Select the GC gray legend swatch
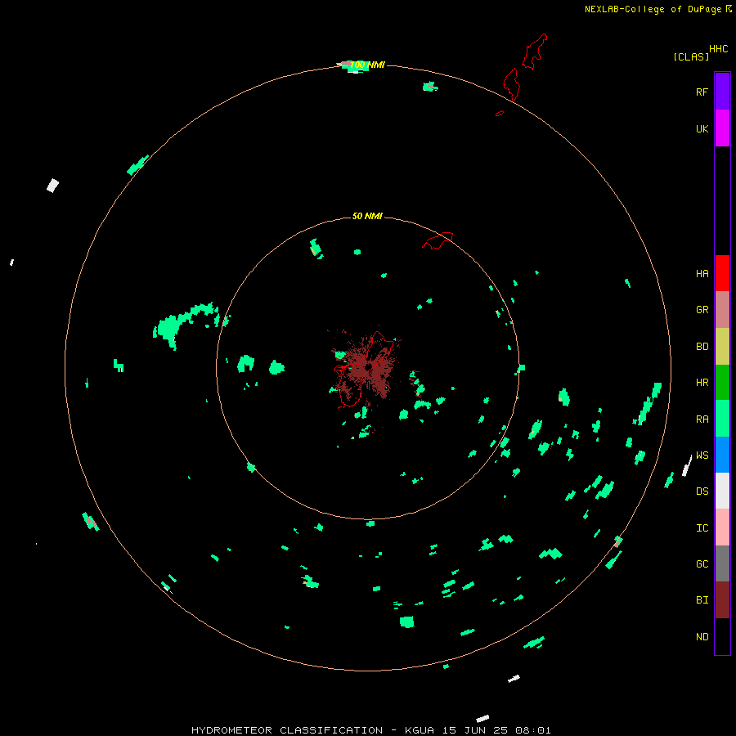The width and height of the screenshot is (736, 736). click(x=722, y=563)
